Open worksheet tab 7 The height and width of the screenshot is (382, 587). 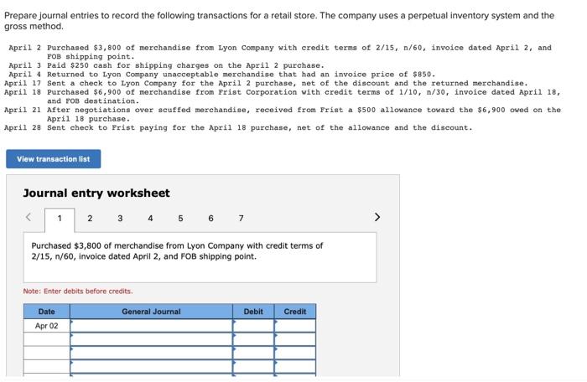click(242, 218)
